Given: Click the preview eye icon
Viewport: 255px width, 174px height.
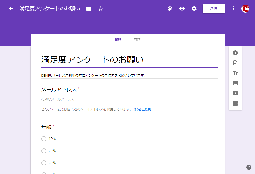Looking at the screenshot, I should (182, 9).
